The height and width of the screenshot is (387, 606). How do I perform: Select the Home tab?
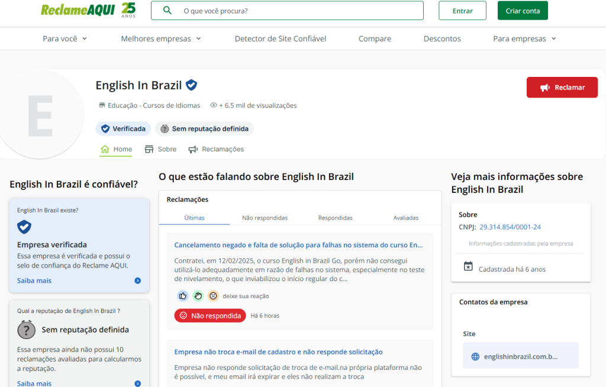(116, 149)
